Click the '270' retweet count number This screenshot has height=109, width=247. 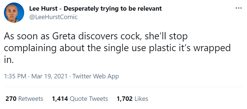tap(11, 99)
